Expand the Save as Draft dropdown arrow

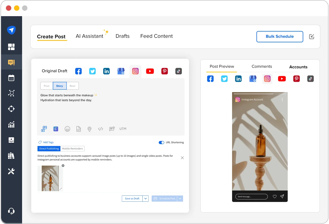tap(145, 199)
